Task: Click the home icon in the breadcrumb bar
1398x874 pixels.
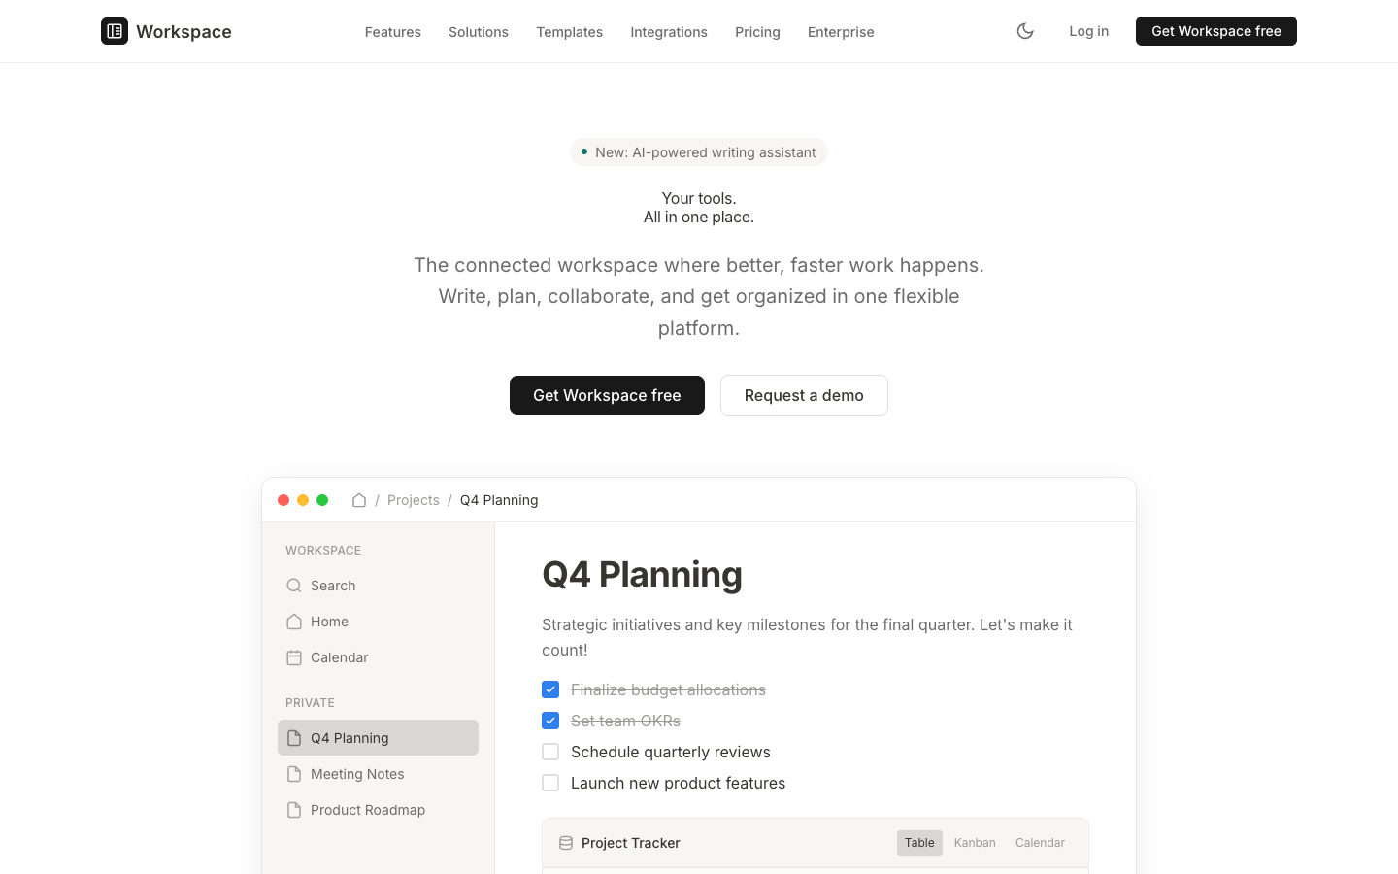Action: click(359, 499)
